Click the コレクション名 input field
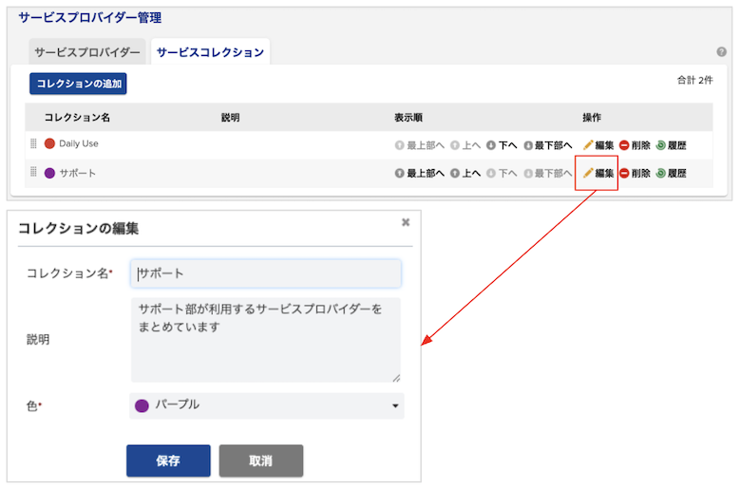 (x=266, y=273)
